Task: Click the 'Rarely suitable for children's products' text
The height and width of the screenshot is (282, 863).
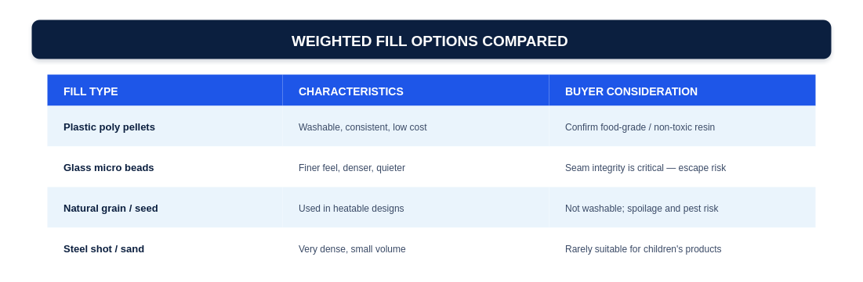Action: pos(643,249)
